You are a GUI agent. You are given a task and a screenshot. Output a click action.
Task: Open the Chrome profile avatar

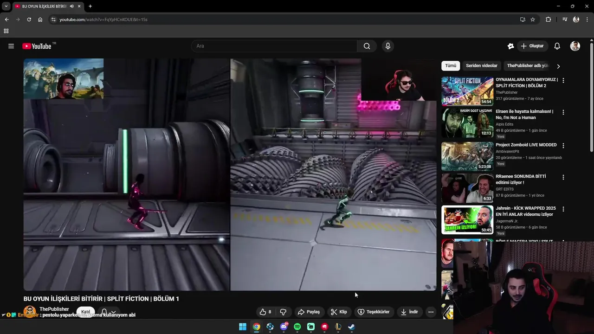[576, 19]
